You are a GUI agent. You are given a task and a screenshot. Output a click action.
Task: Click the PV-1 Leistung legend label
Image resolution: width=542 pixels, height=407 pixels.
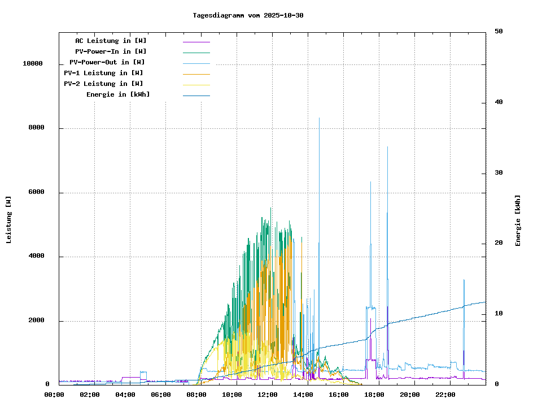tap(103, 73)
